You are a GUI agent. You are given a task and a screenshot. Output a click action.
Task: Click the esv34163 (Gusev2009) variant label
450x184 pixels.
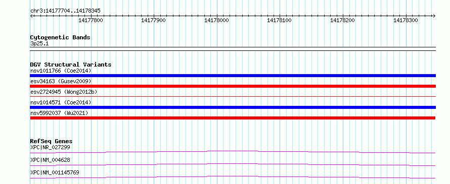point(61,82)
